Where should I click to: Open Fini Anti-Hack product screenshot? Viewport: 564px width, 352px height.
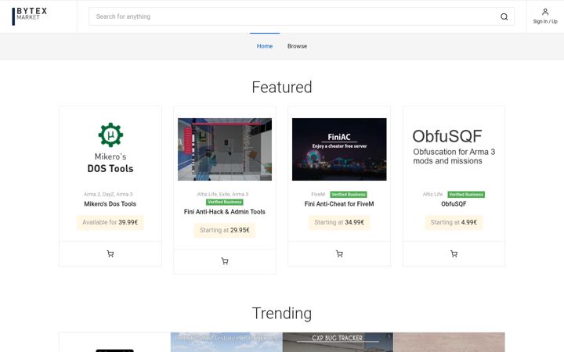(225, 149)
